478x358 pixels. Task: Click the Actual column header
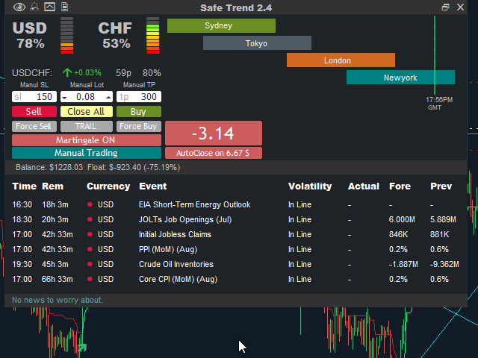[x=364, y=186]
